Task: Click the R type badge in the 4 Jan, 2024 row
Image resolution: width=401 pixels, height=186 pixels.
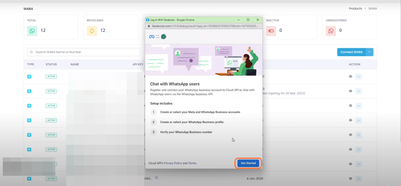Action: pos(29,178)
